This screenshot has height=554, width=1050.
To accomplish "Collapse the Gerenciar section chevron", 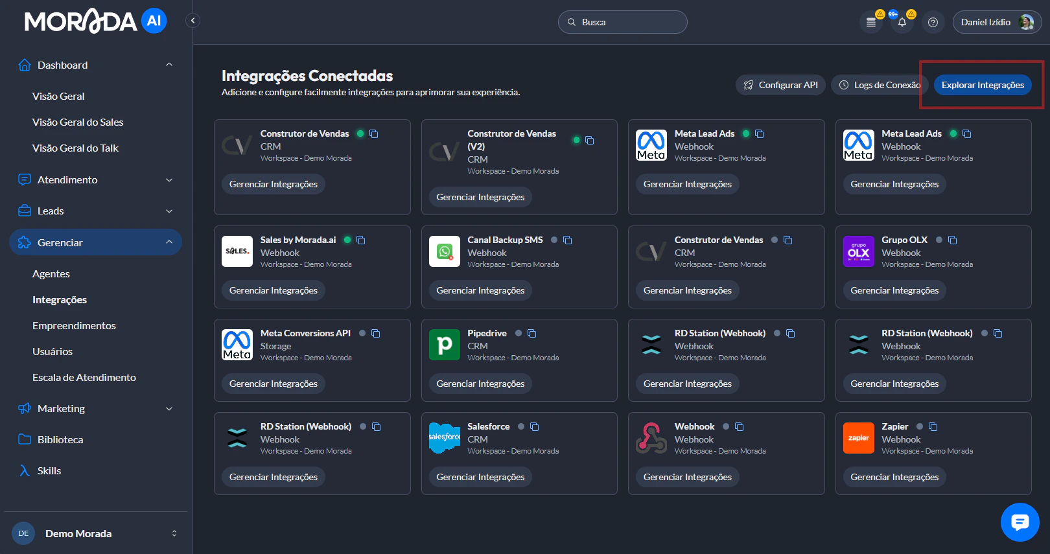I will point(169,242).
